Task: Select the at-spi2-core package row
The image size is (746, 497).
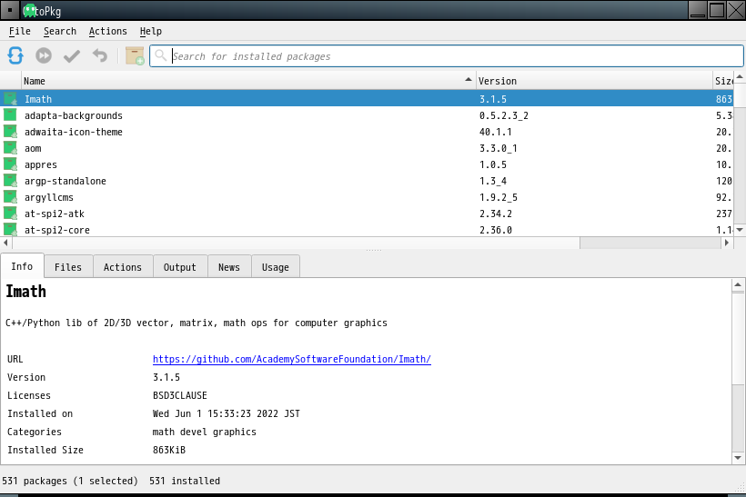Action: pos(367,230)
